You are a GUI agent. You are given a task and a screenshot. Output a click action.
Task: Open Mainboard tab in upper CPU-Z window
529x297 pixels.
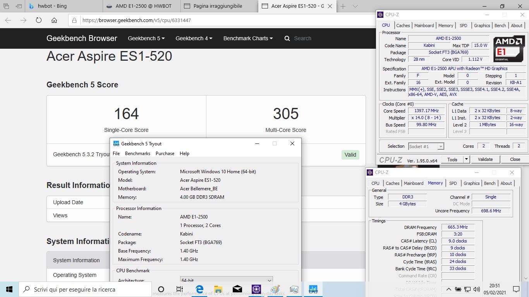click(424, 26)
